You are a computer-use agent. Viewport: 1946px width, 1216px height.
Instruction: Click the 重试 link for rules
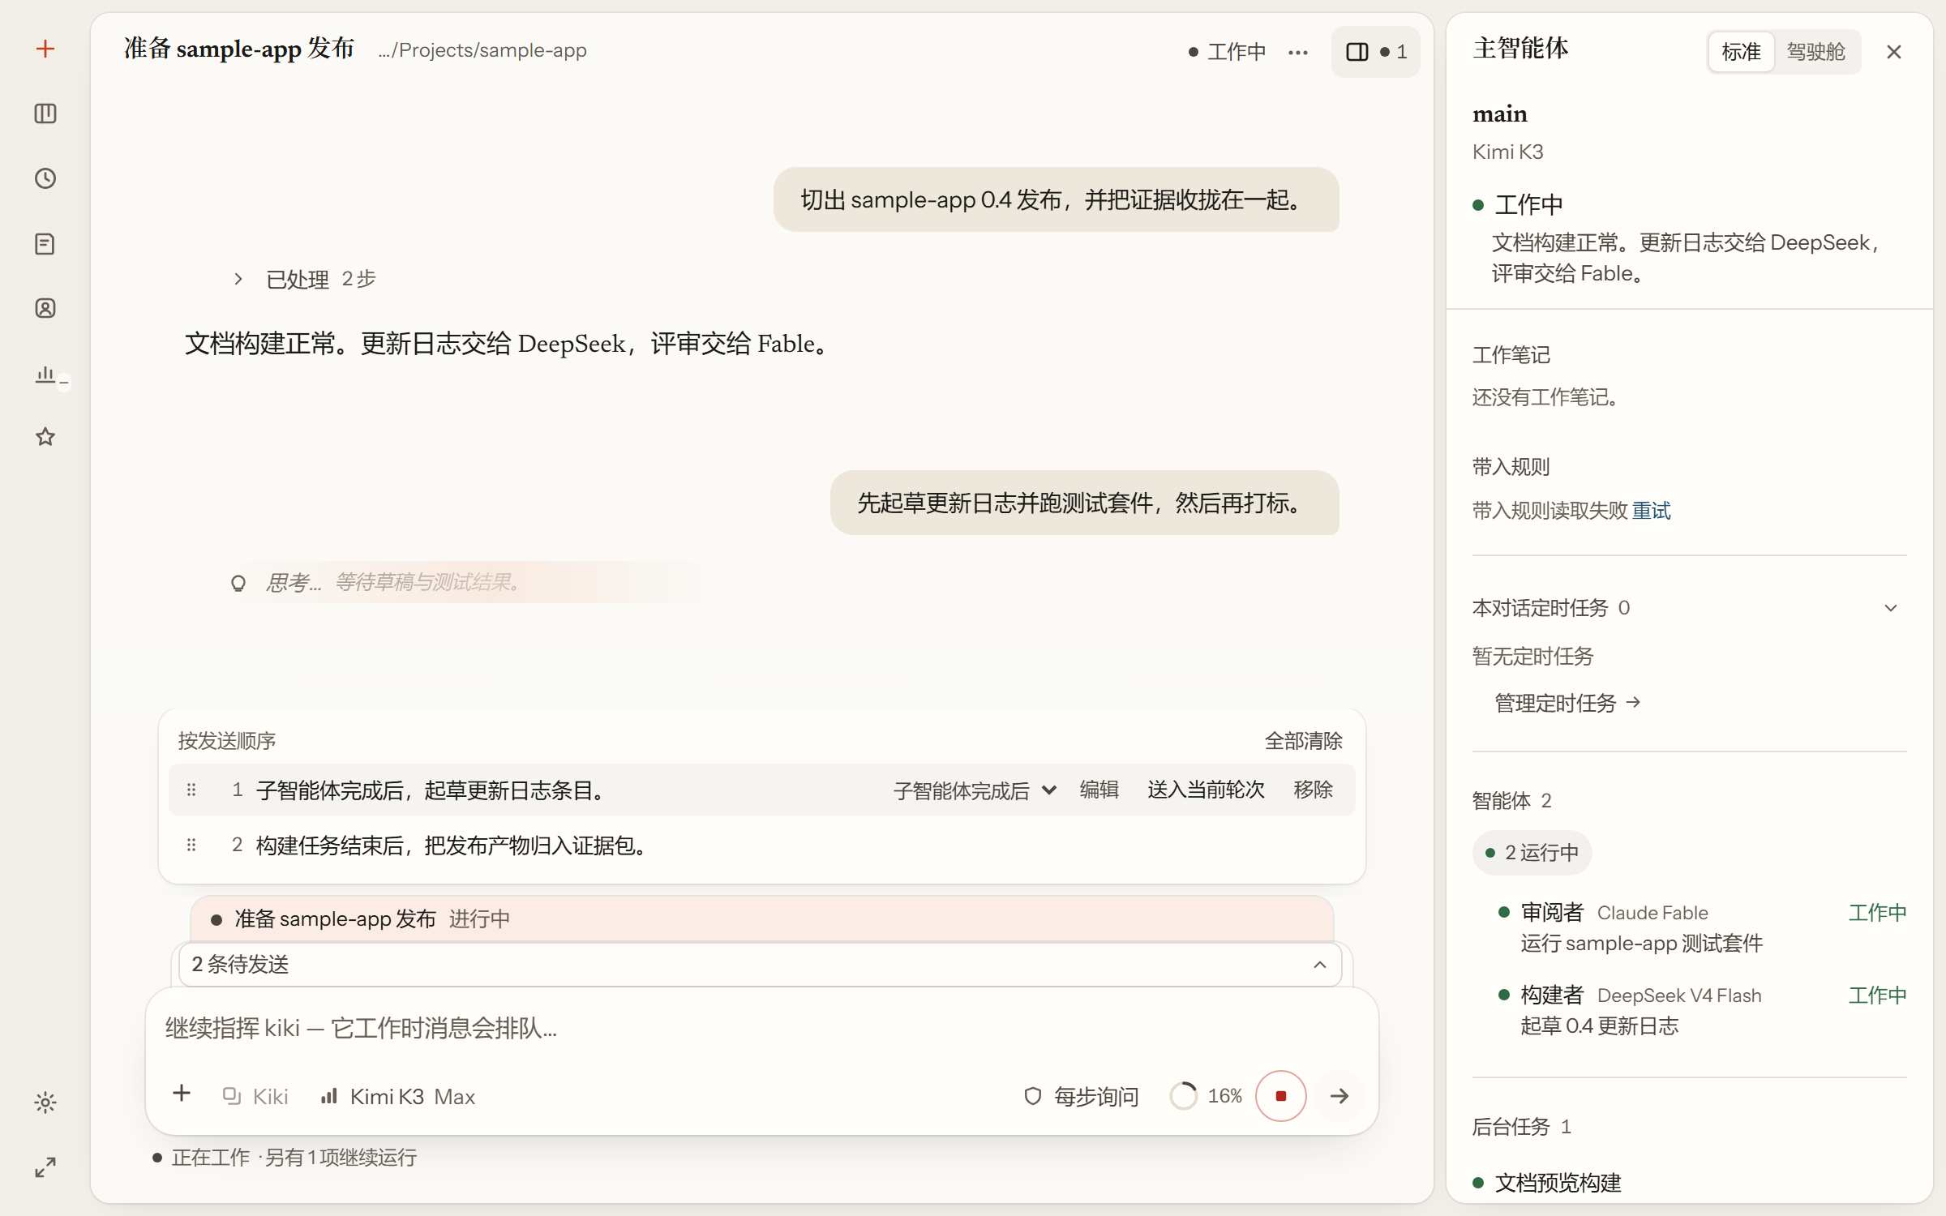pyautogui.click(x=1652, y=511)
